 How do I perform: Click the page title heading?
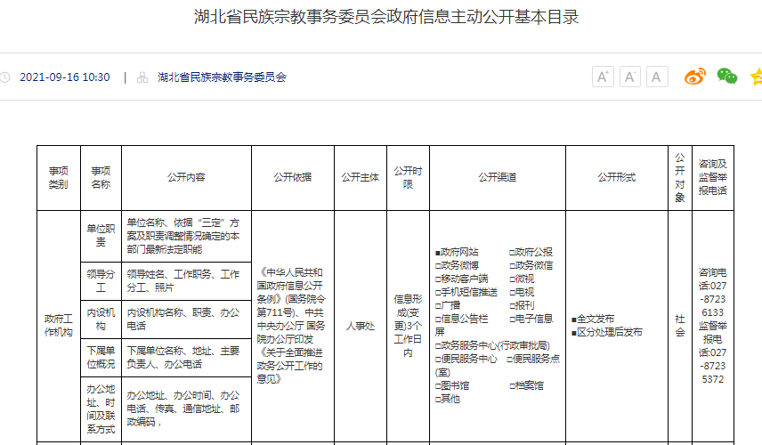(380, 18)
